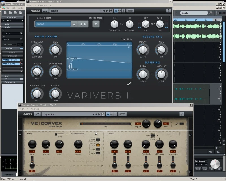This screenshot has height=181, width=226.
Task: Click the Corvex drift slider
Action: [x=59, y=134]
